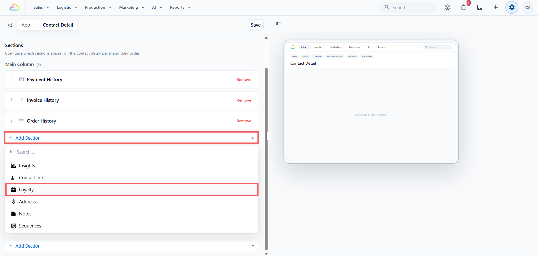Click the back exit icon beside App
The height and width of the screenshot is (256, 538).
click(10, 25)
